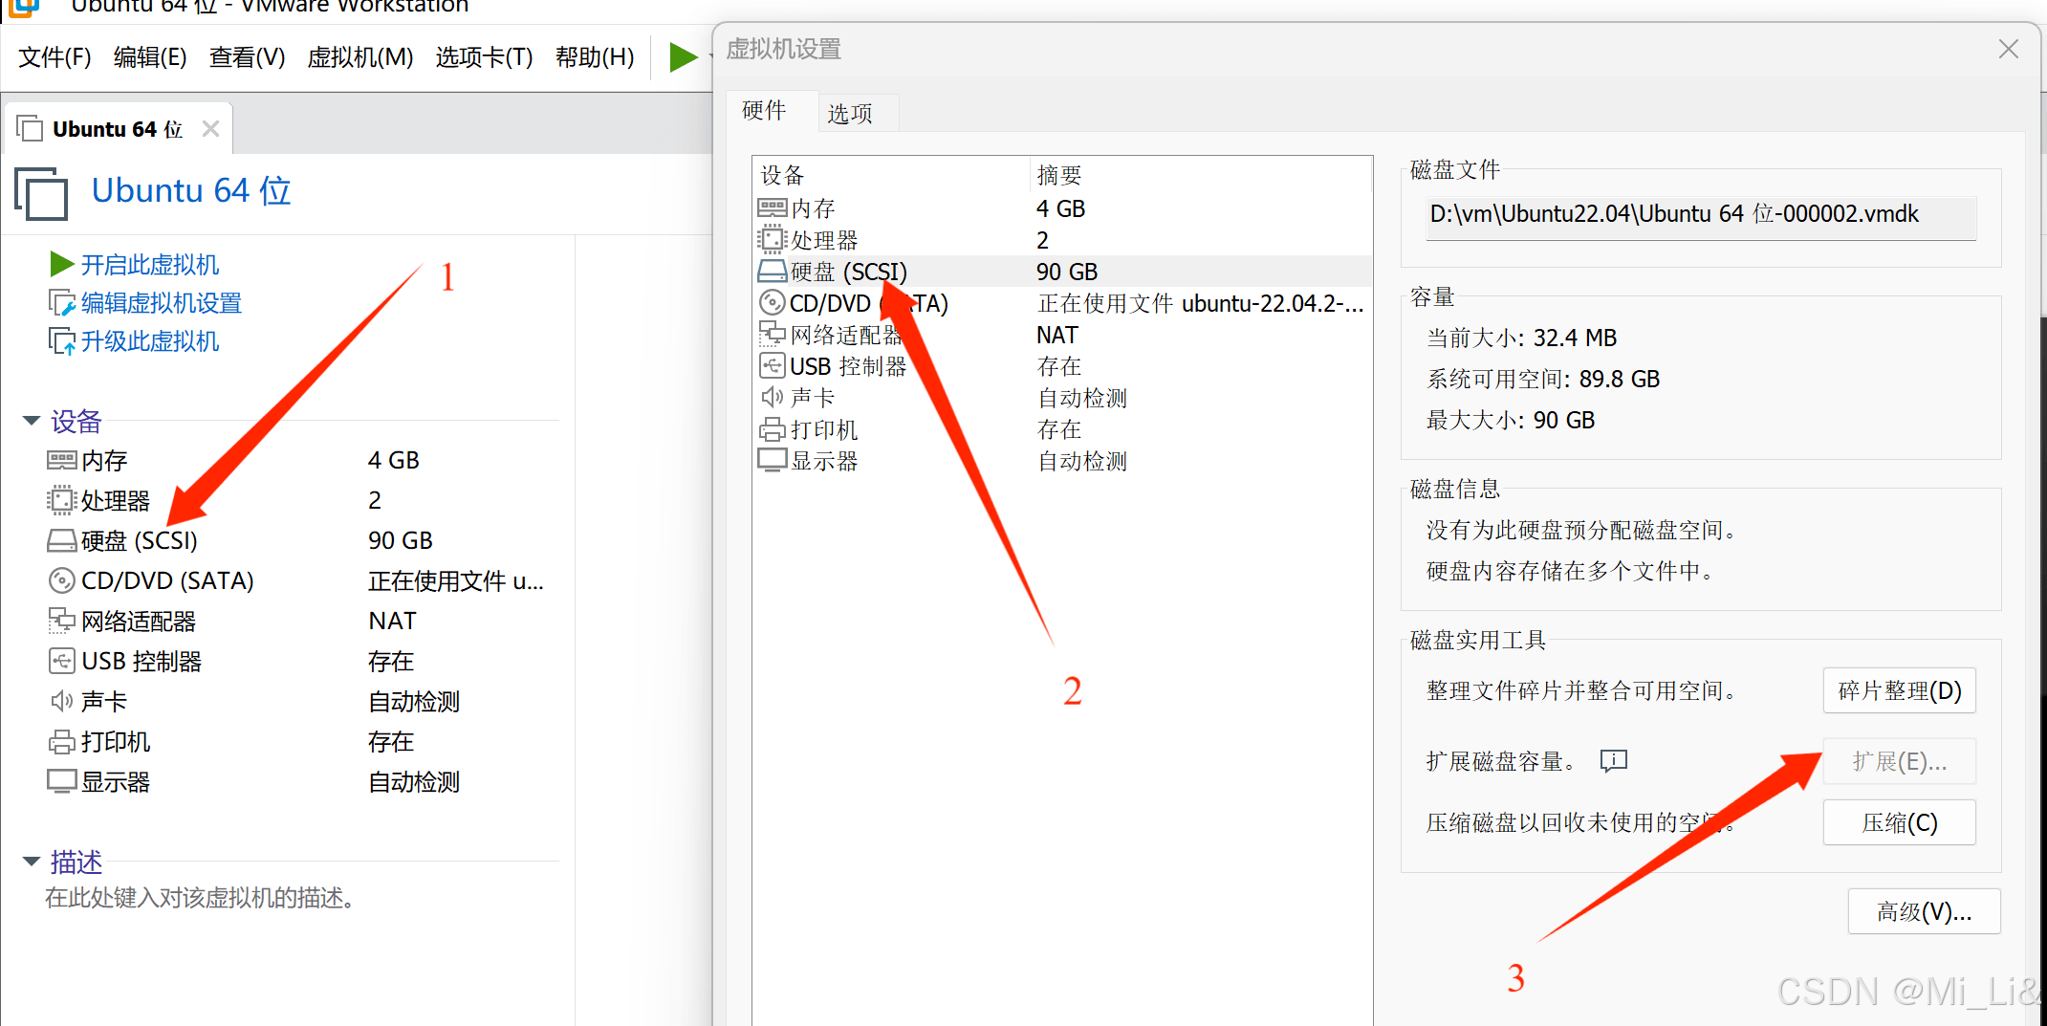Click the large VM icon beside Ubuntu 64 位 title
The width and height of the screenshot is (2047, 1026).
click(x=41, y=193)
